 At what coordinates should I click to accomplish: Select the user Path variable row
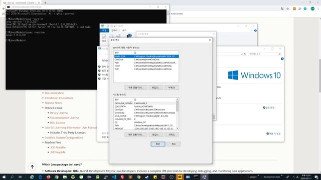[x=146, y=62]
